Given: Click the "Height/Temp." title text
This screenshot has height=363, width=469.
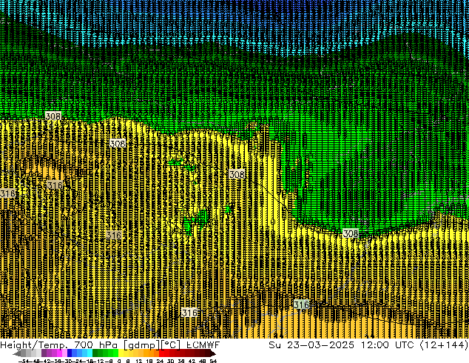Looking at the screenshot, I should tap(33, 345).
